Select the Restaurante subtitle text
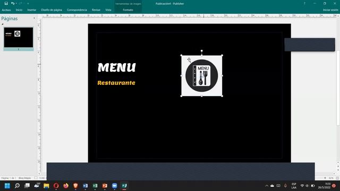The width and height of the screenshot is (340, 191). 116,83
